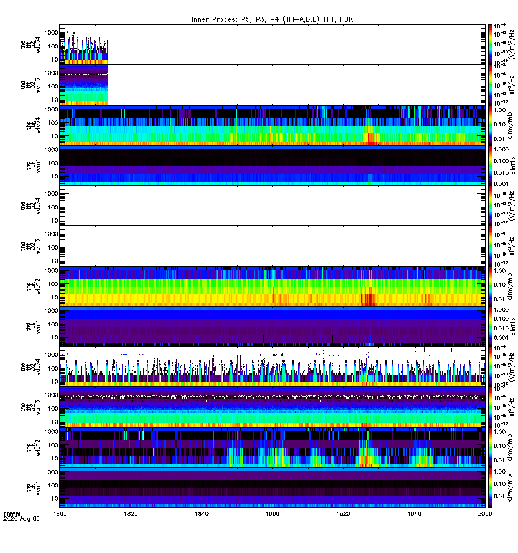Click the red burst in tha fbk edc34 spectrogram
The height and width of the screenshot is (553, 518).
pos(370,140)
